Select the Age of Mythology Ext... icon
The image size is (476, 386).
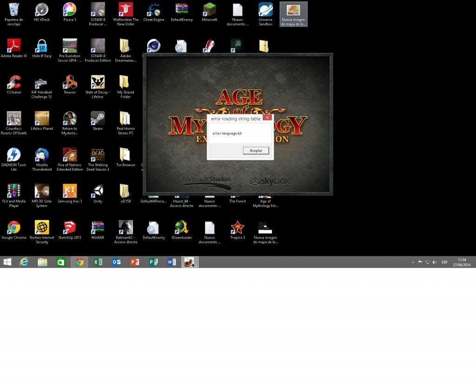pos(265,201)
